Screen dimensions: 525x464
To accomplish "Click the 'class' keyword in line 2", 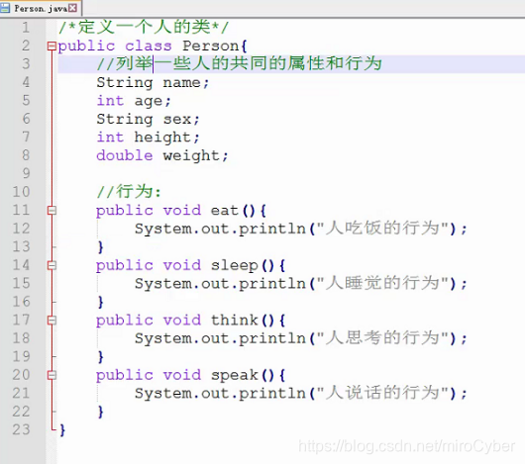I will pos(149,46).
